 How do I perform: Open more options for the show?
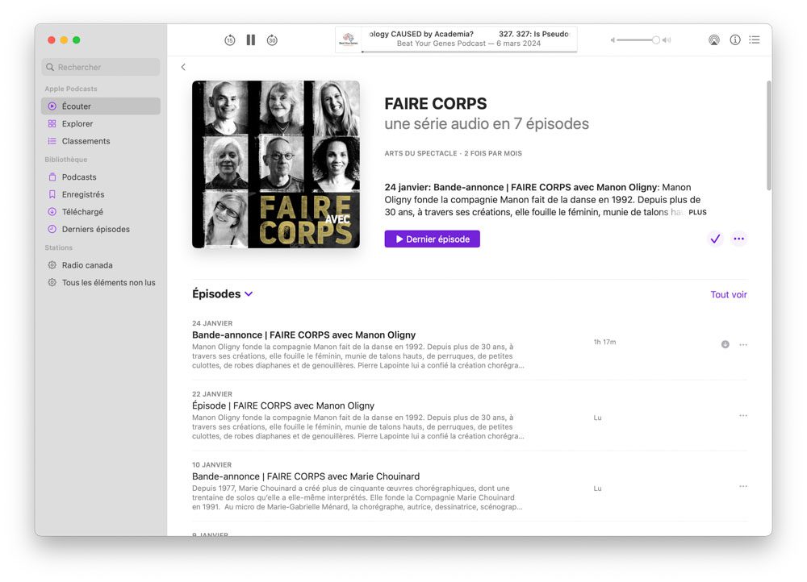pos(738,239)
